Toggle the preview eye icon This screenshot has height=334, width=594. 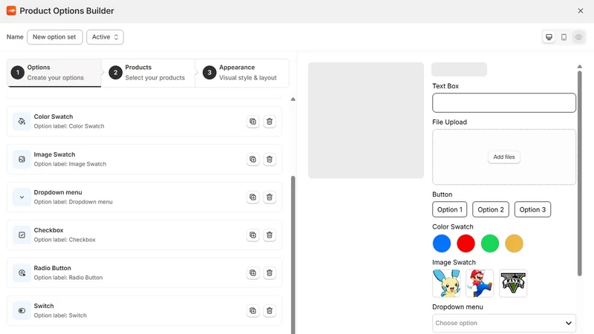pos(578,37)
